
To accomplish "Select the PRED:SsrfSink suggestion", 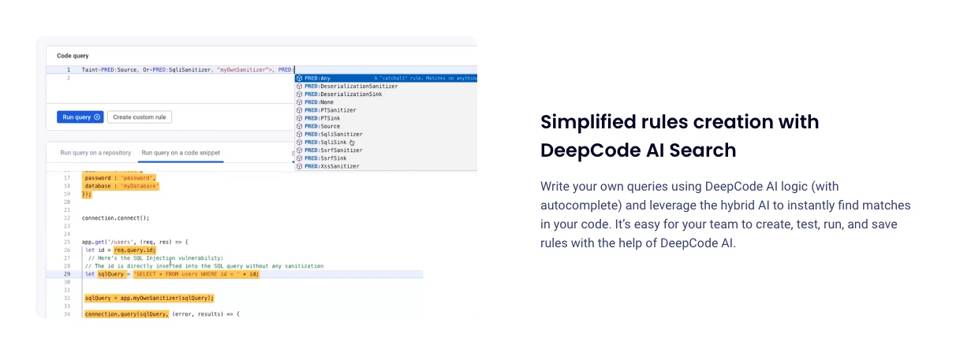I will 386,158.
